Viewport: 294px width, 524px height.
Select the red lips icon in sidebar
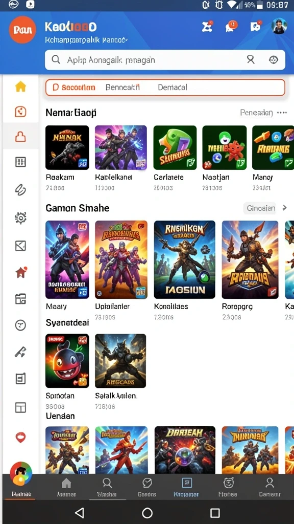pyautogui.click(x=20, y=437)
